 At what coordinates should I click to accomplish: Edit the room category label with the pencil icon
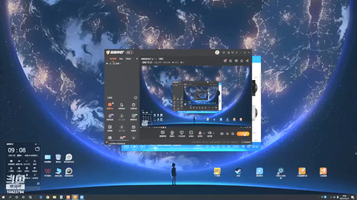(x=147, y=62)
